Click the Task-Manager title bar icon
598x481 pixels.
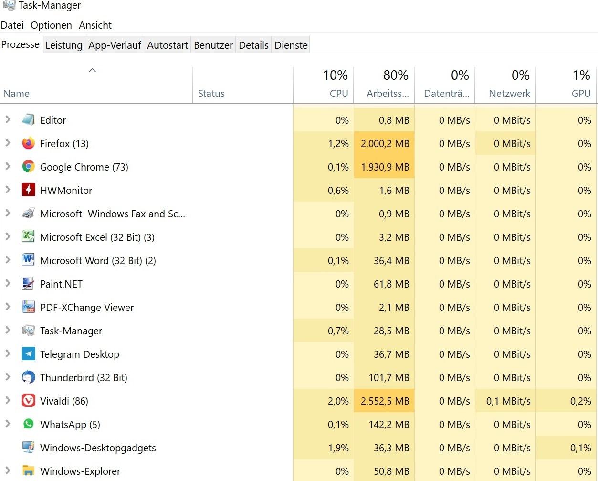[x=9, y=5]
